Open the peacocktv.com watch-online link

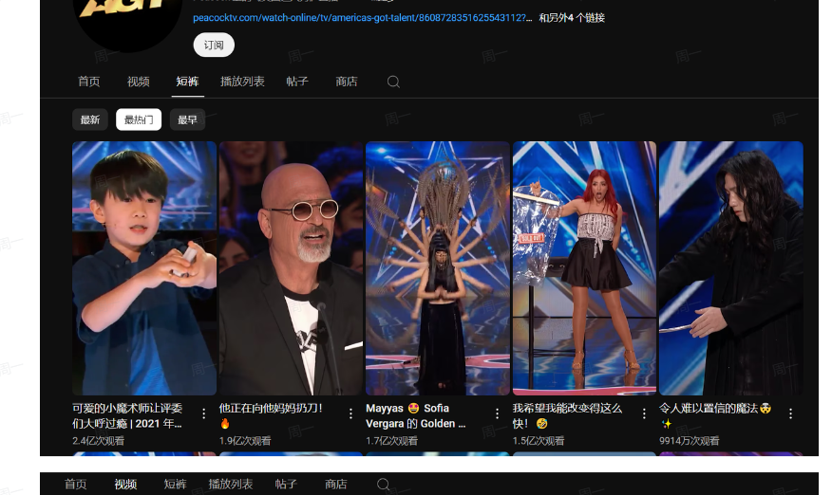tap(362, 18)
